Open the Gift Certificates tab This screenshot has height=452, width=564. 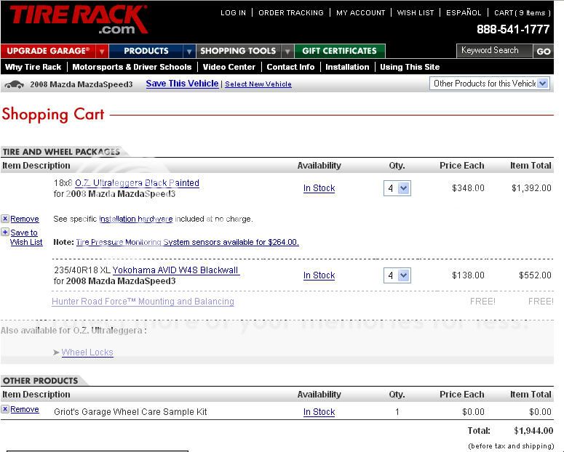[340, 51]
